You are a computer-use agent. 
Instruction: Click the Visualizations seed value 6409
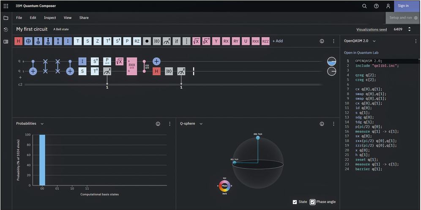point(398,29)
